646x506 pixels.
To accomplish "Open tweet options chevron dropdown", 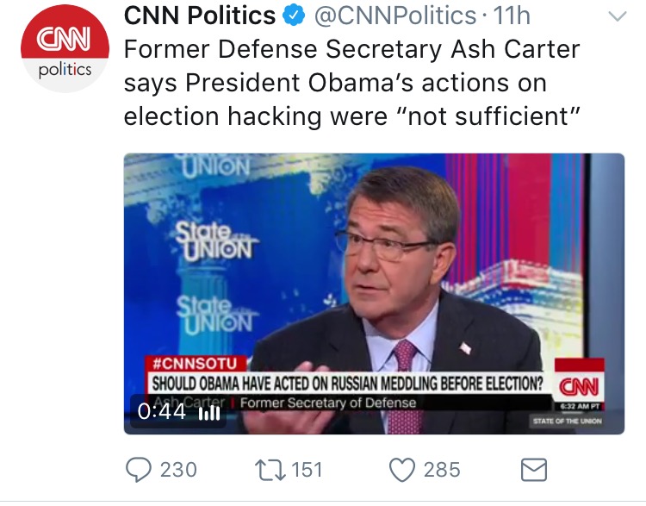I will coord(618,16).
